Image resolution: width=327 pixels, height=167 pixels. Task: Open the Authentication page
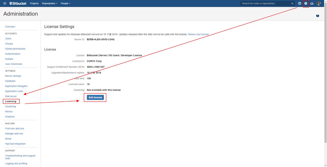click(x=13, y=54)
